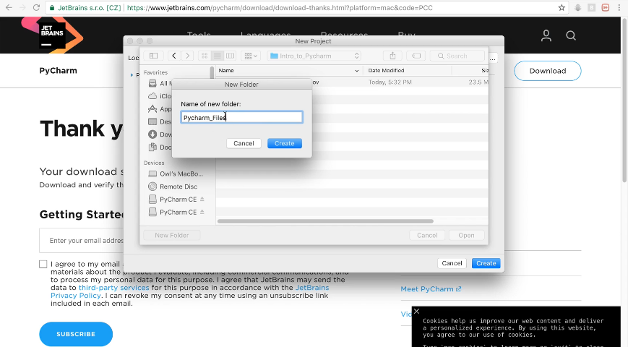This screenshot has height=347, width=628.
Task: Open the item arrangement dropdown
Action: click(251, 56)
